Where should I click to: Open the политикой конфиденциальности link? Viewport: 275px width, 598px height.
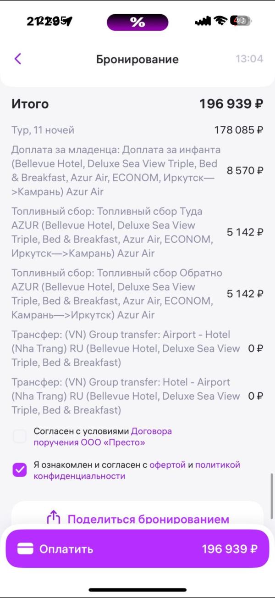click(x=217, y=465)
